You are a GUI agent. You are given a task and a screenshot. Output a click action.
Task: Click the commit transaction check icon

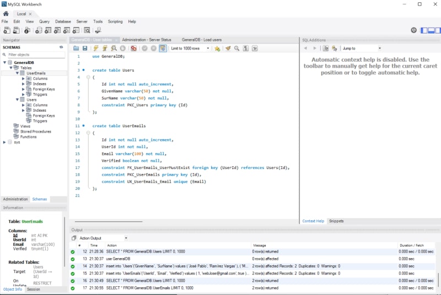[144, 48]
